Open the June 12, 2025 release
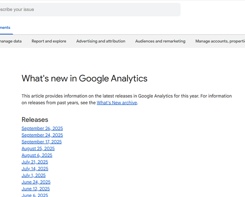The image size is (245, 197). click(36, 189)
